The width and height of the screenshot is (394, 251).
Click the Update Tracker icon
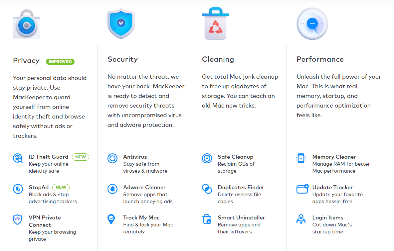pyautogui.click(x=302, y=189)
